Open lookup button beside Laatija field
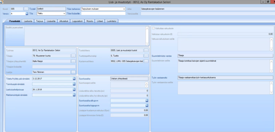This screenshot has width=275, height=132. click(x=73, y=72)
